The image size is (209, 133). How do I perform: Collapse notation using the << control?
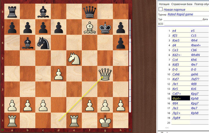(x=167, y=128)
